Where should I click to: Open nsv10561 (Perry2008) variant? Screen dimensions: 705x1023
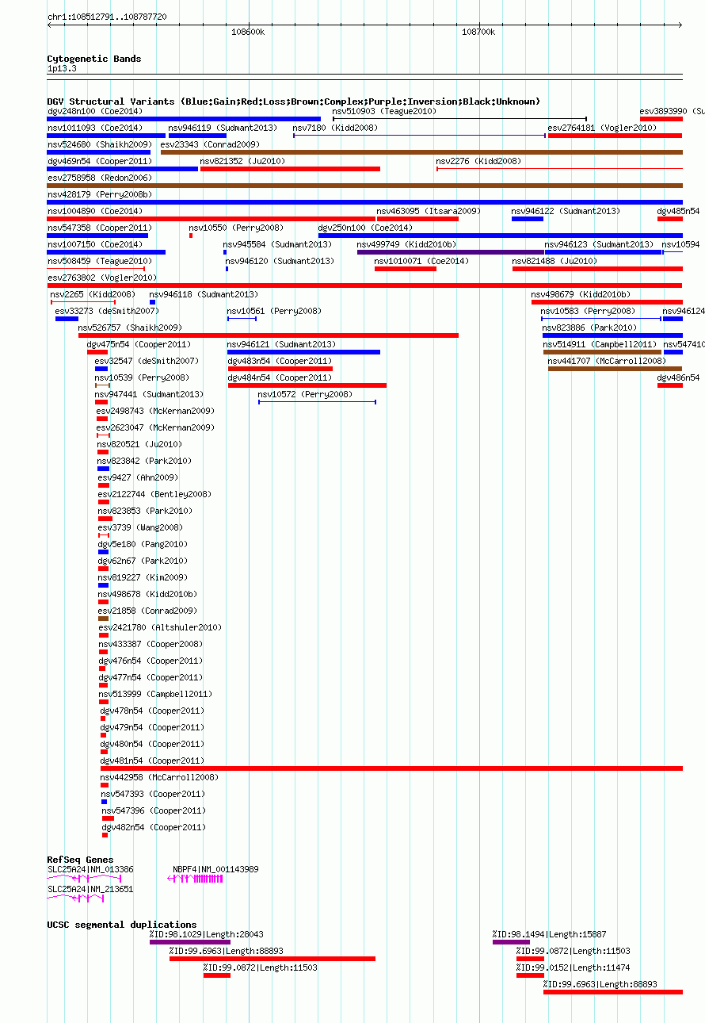point(274,312)
